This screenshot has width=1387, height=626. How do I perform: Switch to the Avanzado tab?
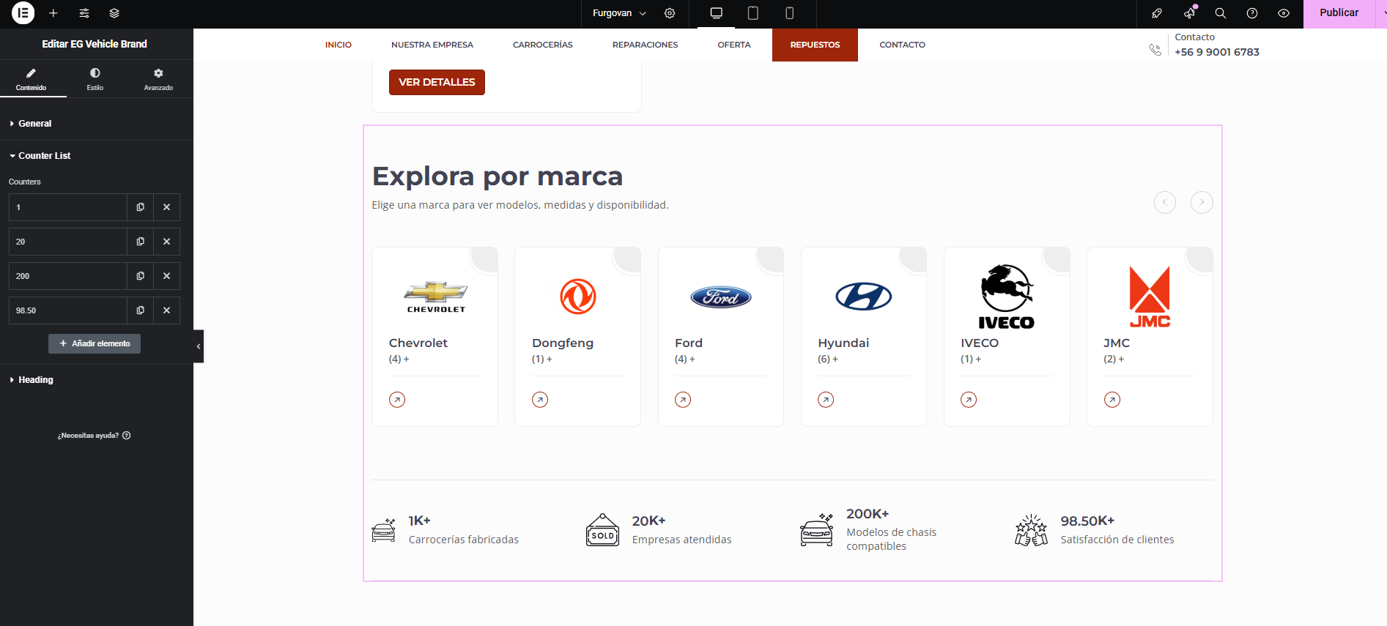click(x=158, y=79)
